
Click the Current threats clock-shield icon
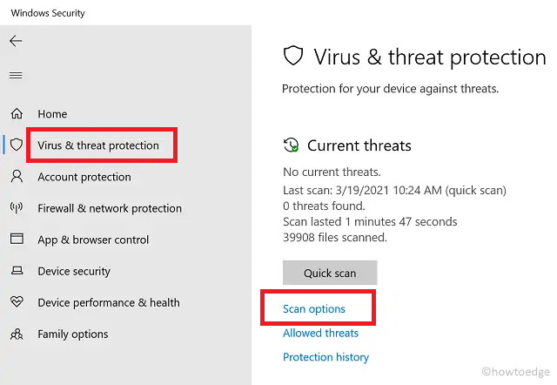pyautogui.click(x=292, y=145)
